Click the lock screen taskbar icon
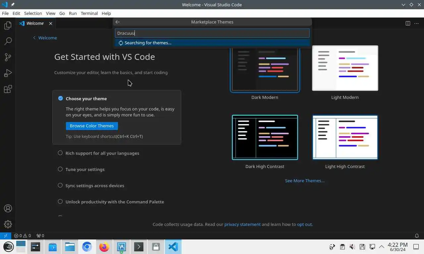This screenshot has height=254, width=424. [x=156, y=247]
